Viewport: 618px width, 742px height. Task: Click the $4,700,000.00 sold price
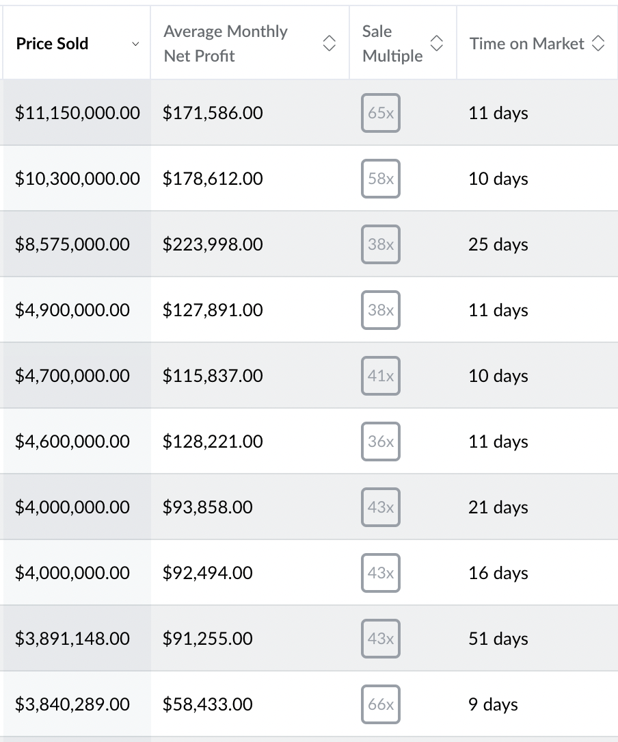coord(72,376)
